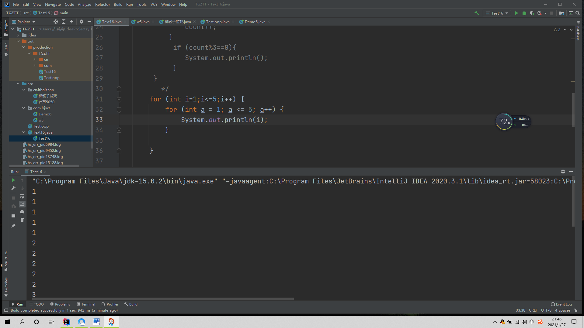Toggle the Favorites tool window button
584x328 pixels.
click(x=6, y=287)
